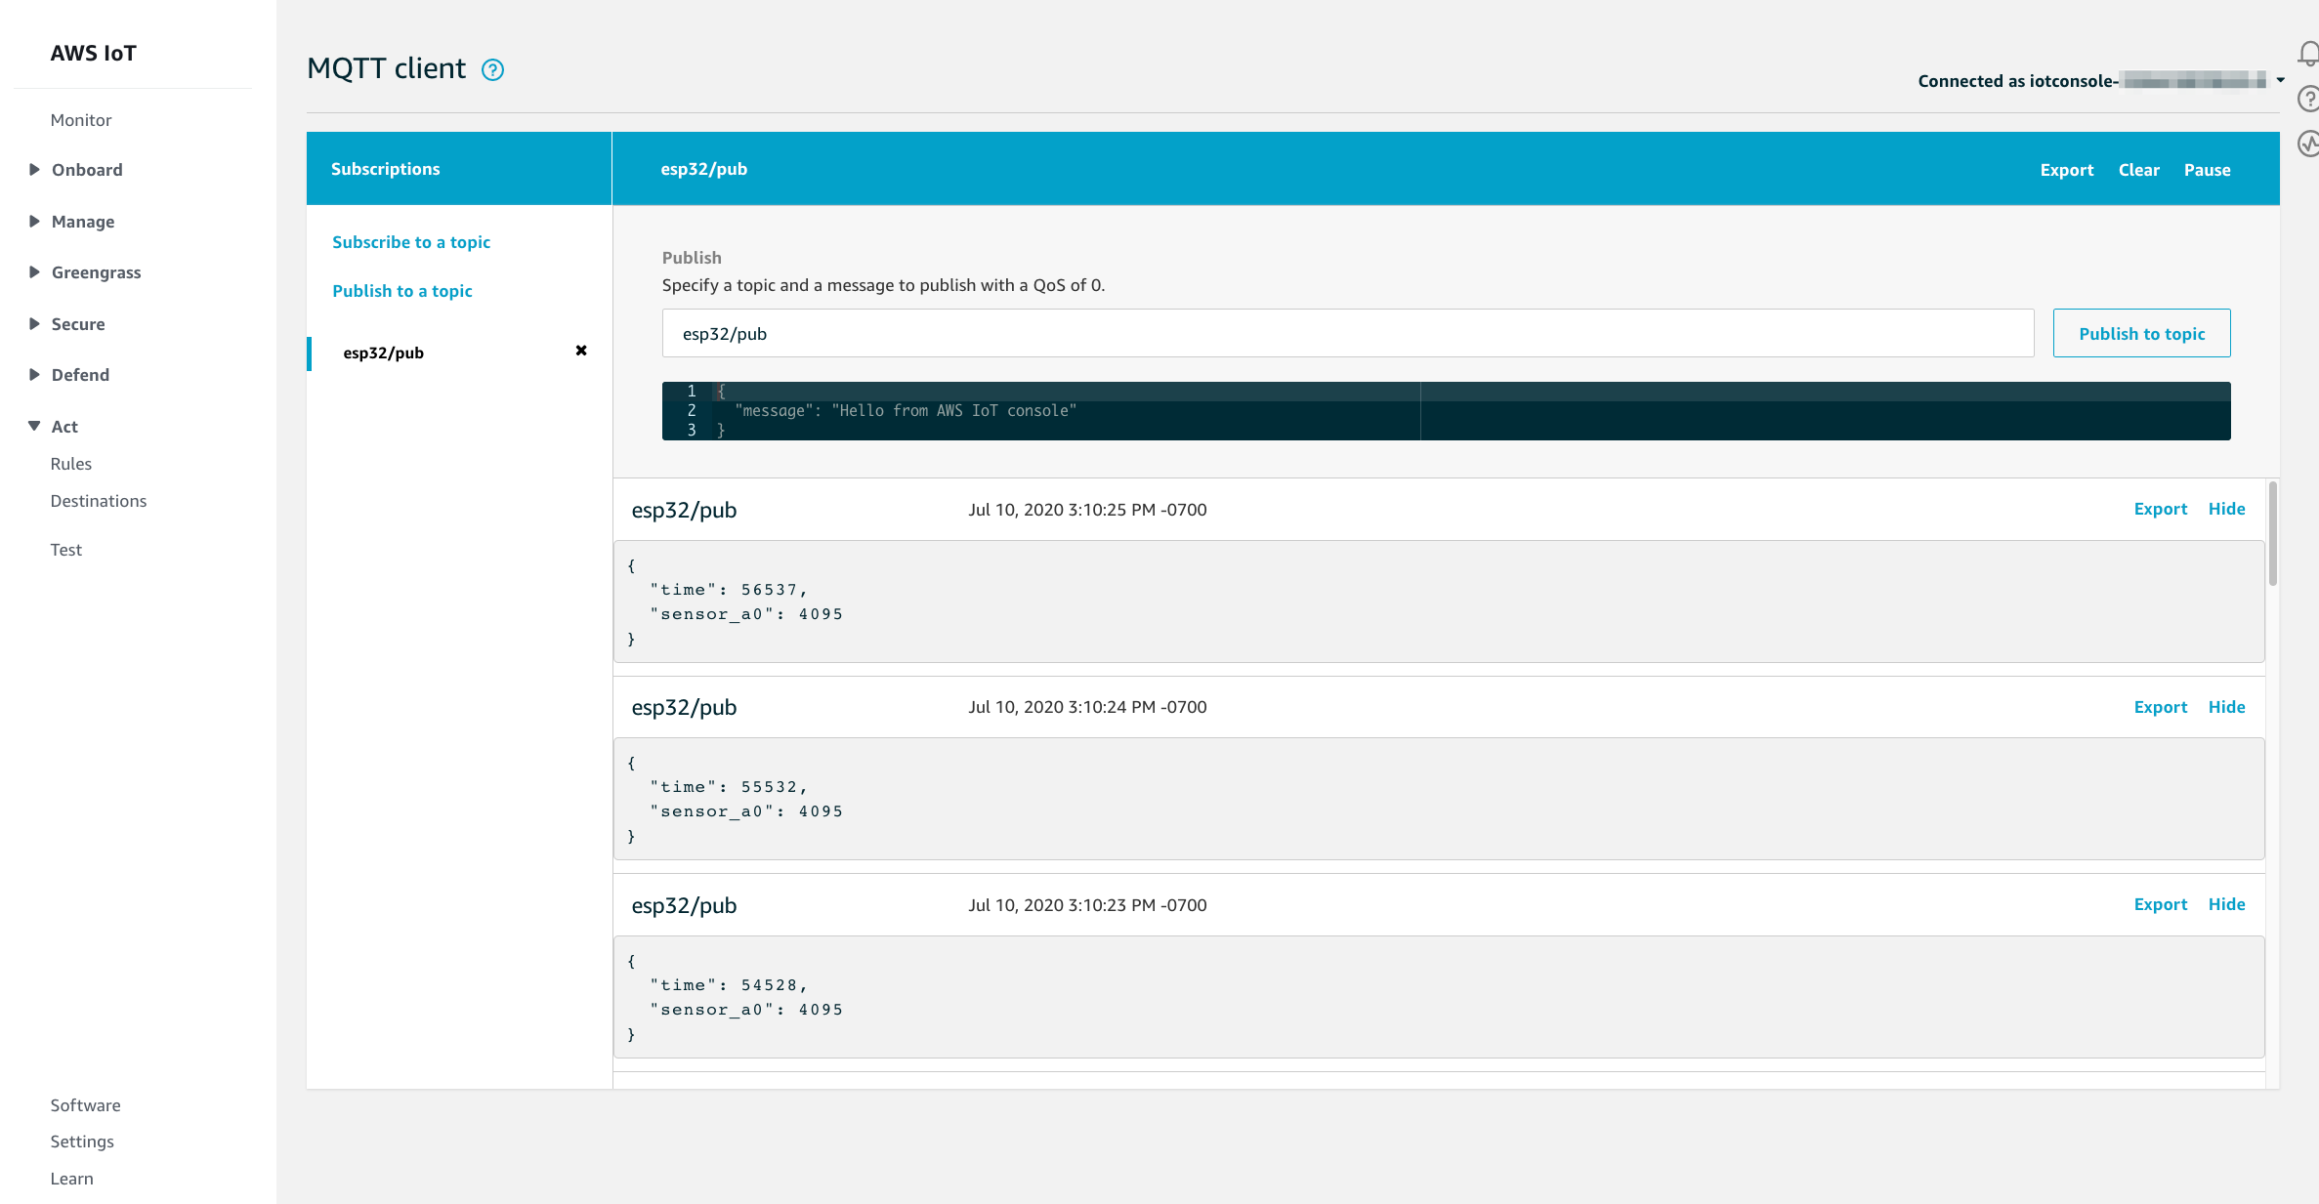This screenshot has height=1204, width=2319.
Task: Click the payload with time 54528
Action: [x=1439, y=997]
